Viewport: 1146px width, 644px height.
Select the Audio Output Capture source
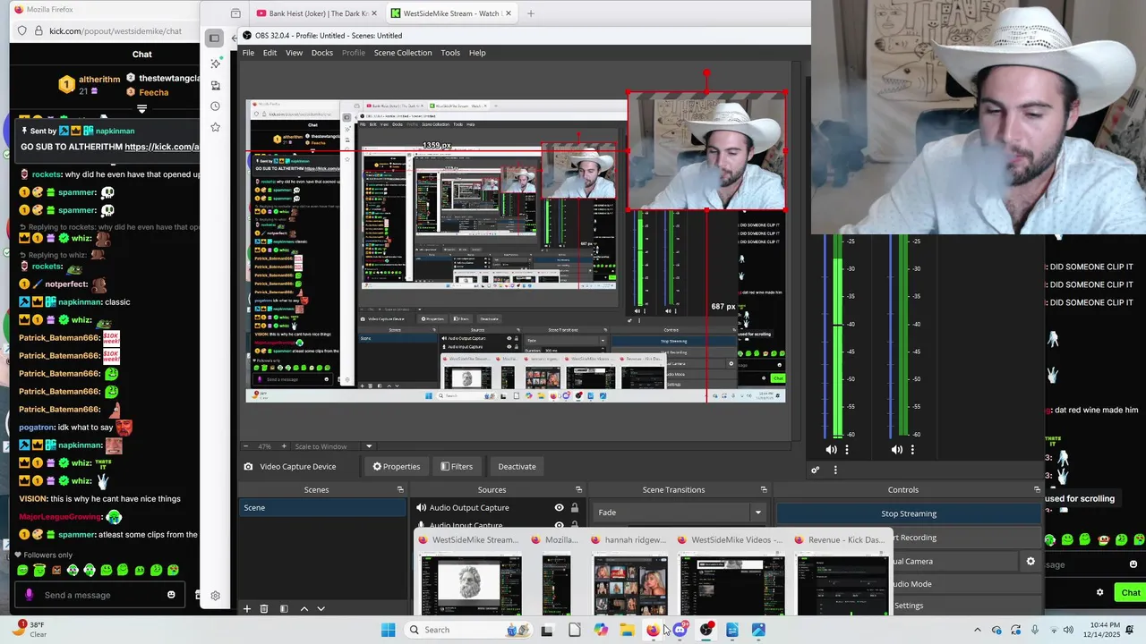[x=469, y=507]
